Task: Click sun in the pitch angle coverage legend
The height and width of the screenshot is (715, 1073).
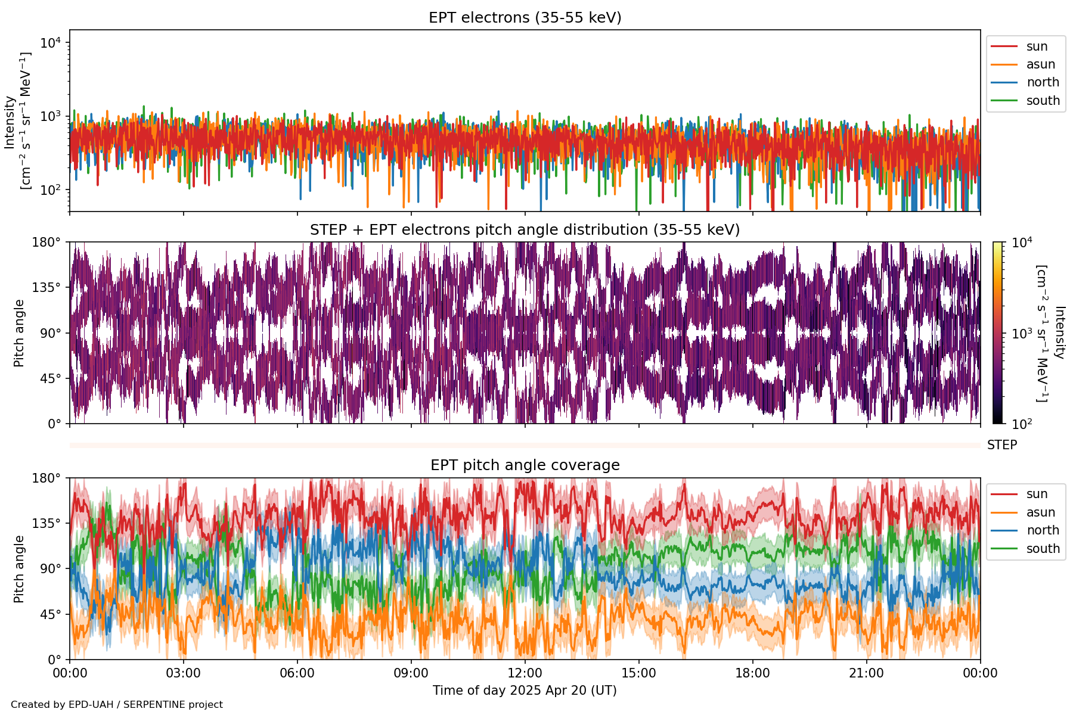Action: tap(1037, 494)
